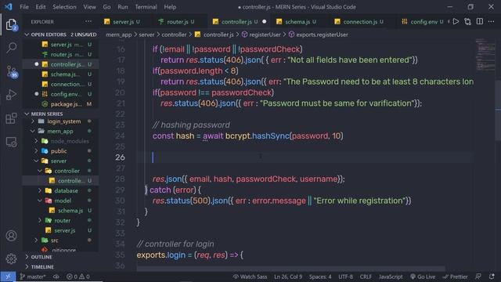The image size is (501, 282).
Task: Open Accounts menu in activity bar
Action: click(11, 236)
